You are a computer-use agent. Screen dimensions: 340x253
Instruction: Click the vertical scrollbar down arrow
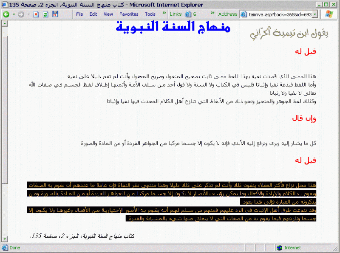pyautogui.click(x=5, y=239)
